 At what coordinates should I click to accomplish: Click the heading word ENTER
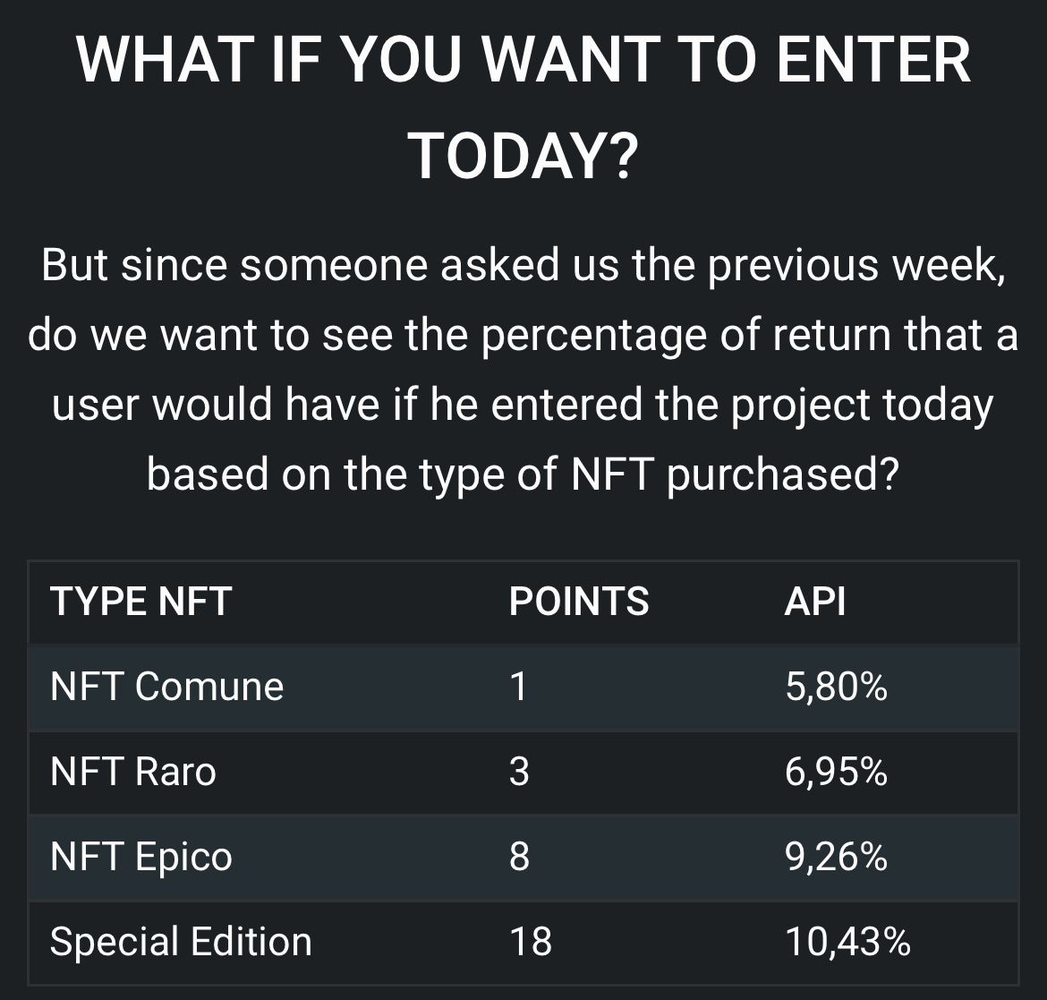pos(873,59)
